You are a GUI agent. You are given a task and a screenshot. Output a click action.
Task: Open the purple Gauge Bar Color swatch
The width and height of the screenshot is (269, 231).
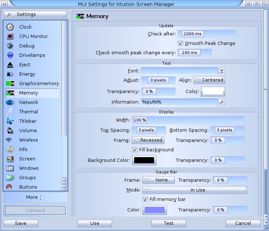tap(154, 210)
